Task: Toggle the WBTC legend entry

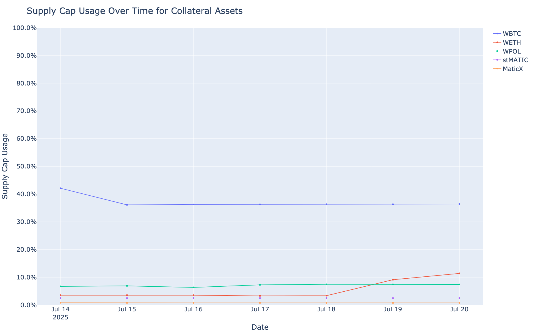Action: pyautogui.click(x=512, y=34)
